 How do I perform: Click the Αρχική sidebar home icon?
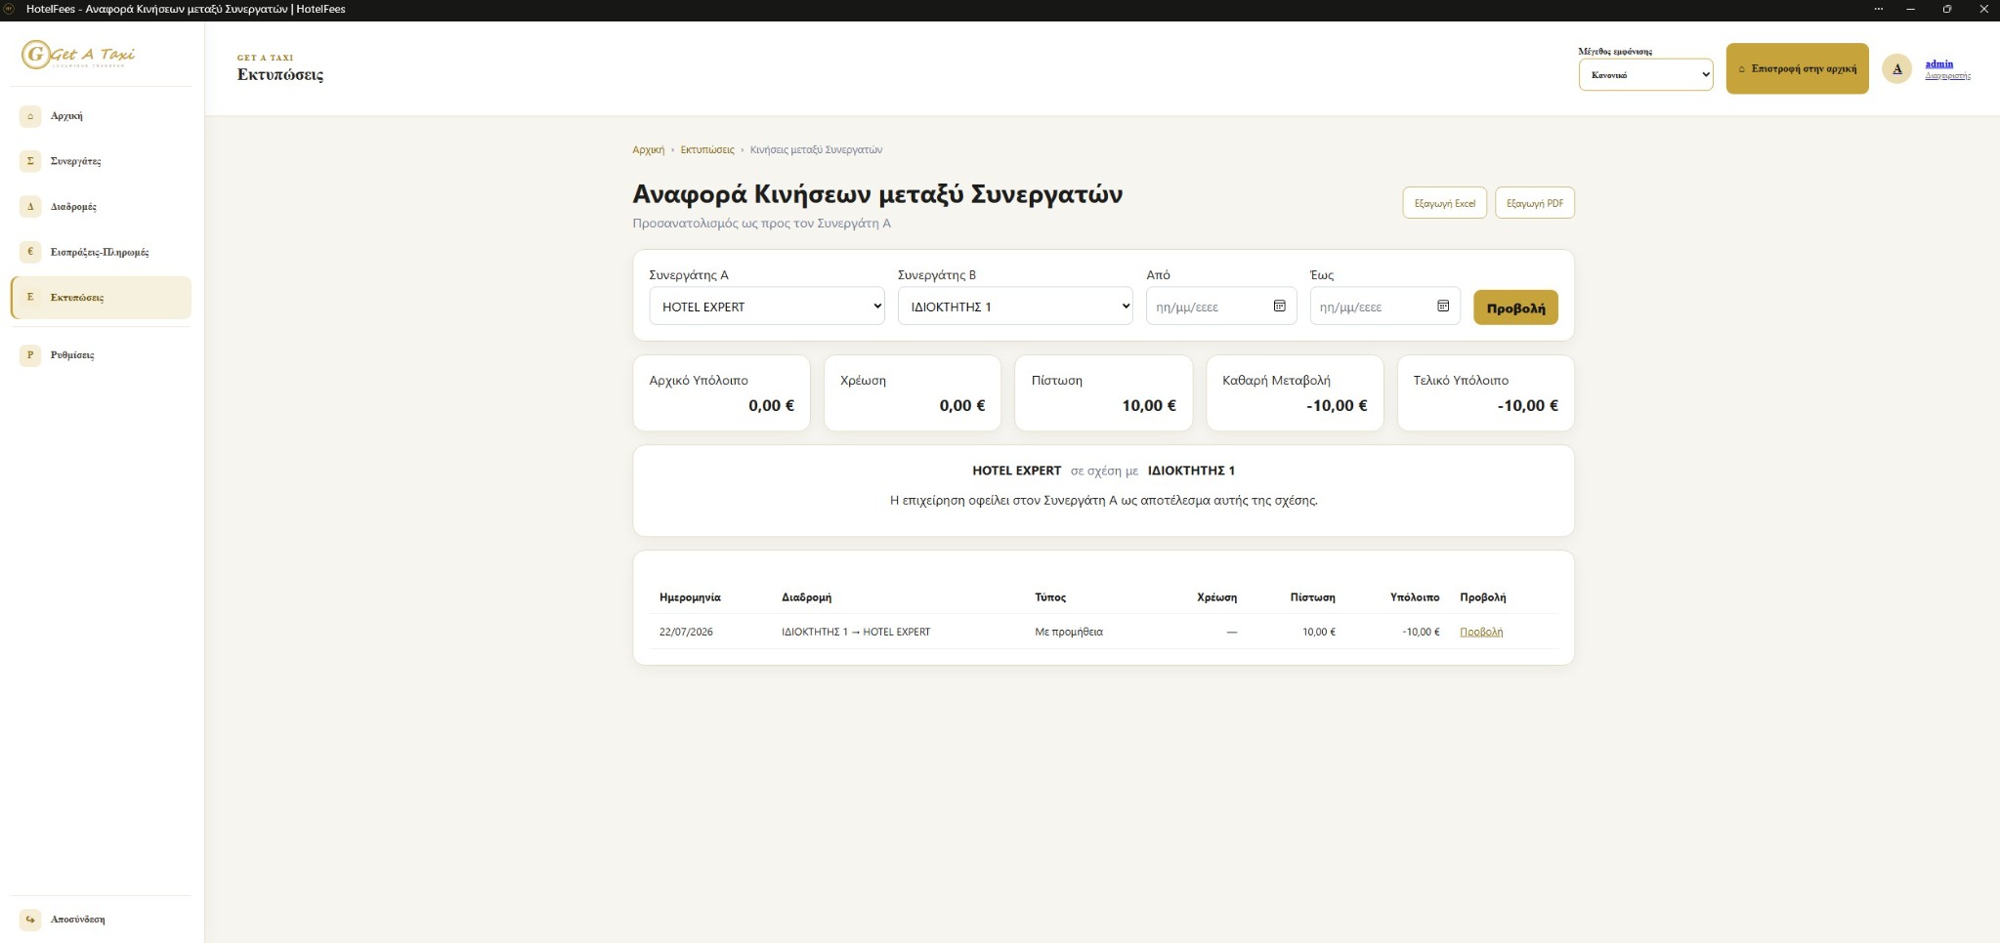click(x=30, y=116)
